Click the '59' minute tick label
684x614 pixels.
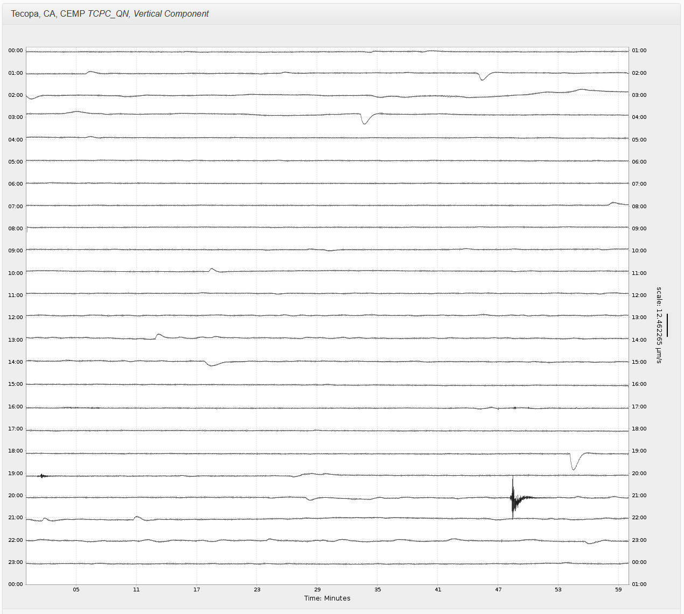pyautogui.click(x=618, y=590)
